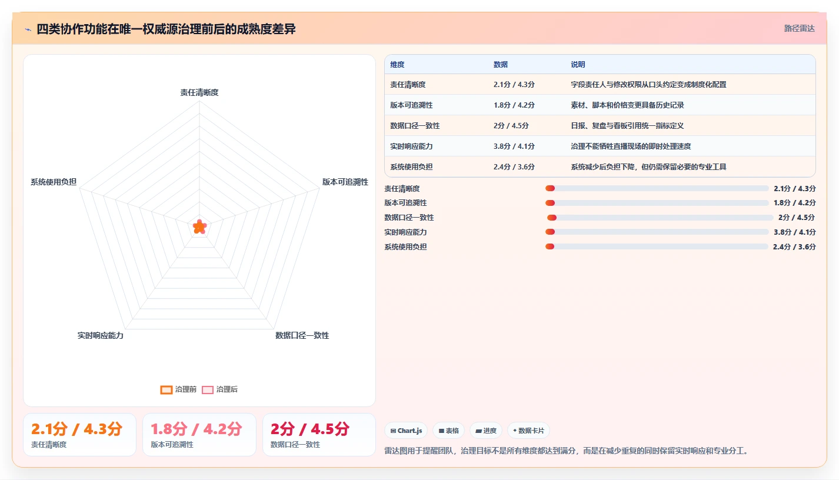Click the 2.4分 / 3.6分 value right of progress bar
839x480 pixels.
pos(794,246)
